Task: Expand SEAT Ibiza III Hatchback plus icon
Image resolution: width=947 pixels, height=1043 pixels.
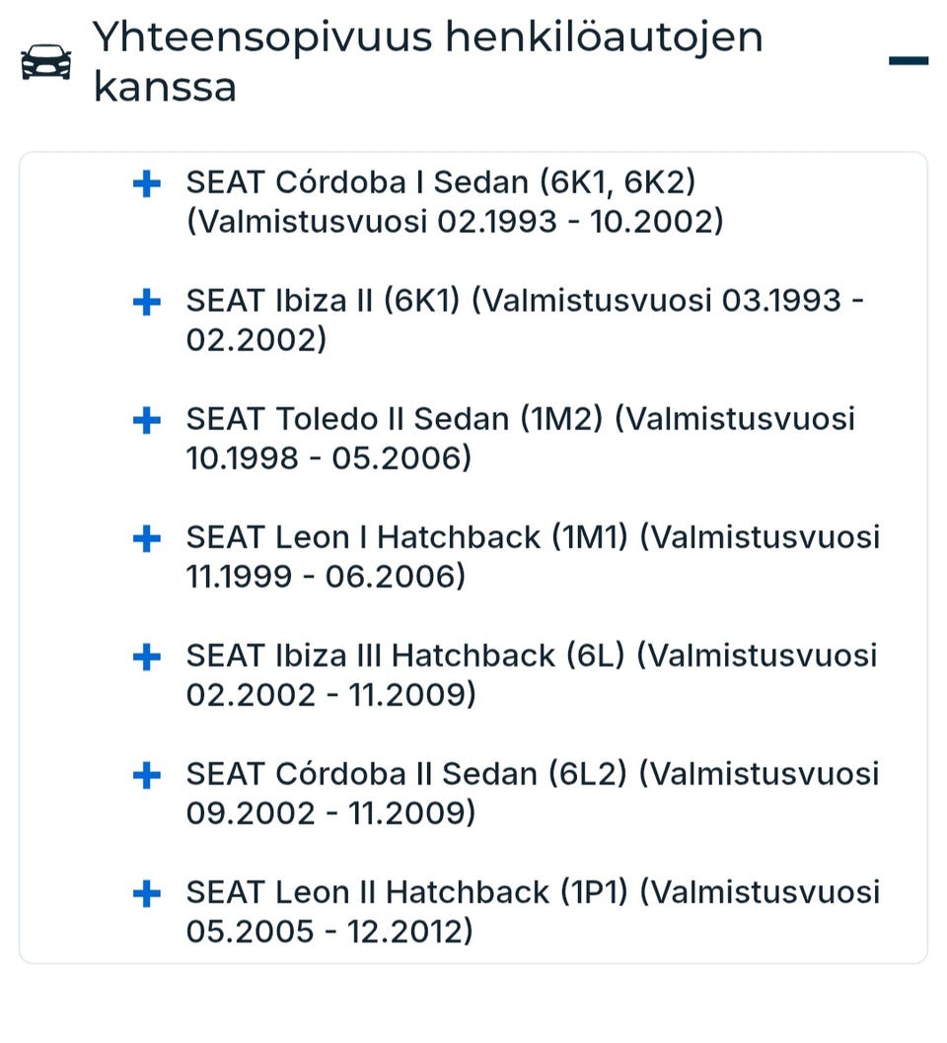Action: pyautogui.click(x=146, y=657)
